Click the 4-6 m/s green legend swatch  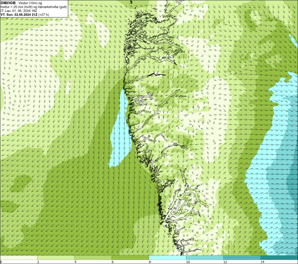[x=93, y=257]
